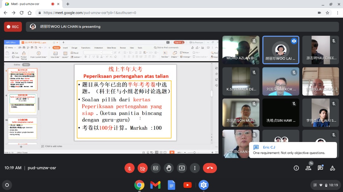Click the REC recording indicator
This screenshot has height=192, width=343.
tap(13, 27)
